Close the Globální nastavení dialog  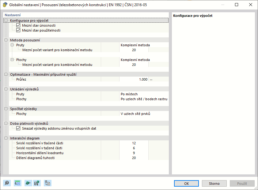coord(251,5)
